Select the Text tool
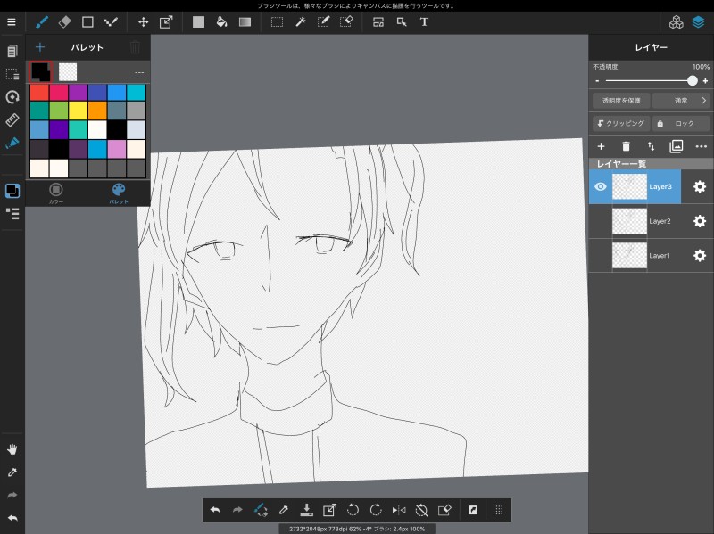 [424, 21]
